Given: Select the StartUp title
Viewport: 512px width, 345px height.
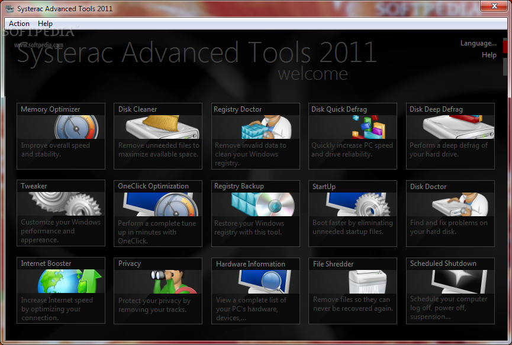Looking at the screenshot, I should point(324,187).
